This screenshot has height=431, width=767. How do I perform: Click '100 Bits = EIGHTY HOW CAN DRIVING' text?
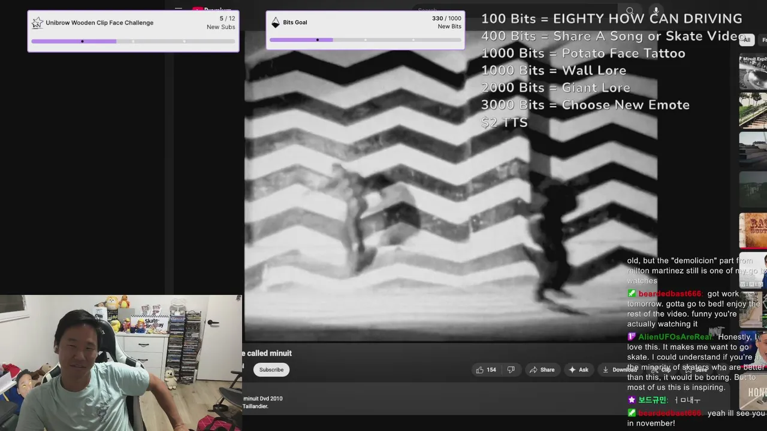click(611, 19)
